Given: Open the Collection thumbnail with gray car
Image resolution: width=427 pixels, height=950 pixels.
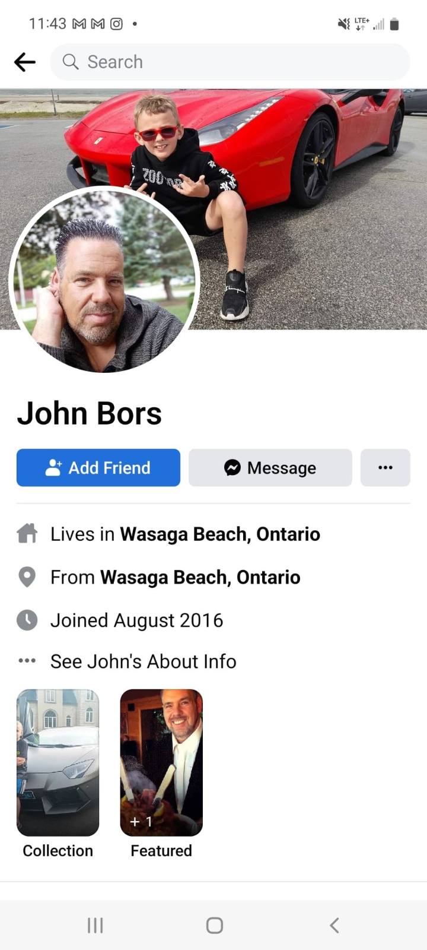Looking at the screenshot, I should coord(58,763).
